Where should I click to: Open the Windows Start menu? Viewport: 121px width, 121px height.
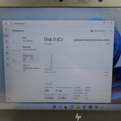click(x=54, y=106)
